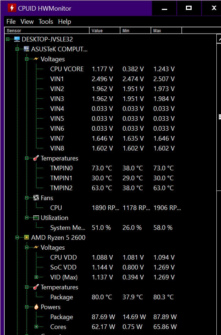Select the Package temperature row

tap(112, 297)
